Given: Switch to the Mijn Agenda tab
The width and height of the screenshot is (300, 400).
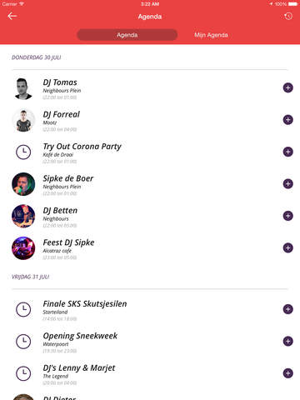Looking at the screenshot, I should point(211,35).
